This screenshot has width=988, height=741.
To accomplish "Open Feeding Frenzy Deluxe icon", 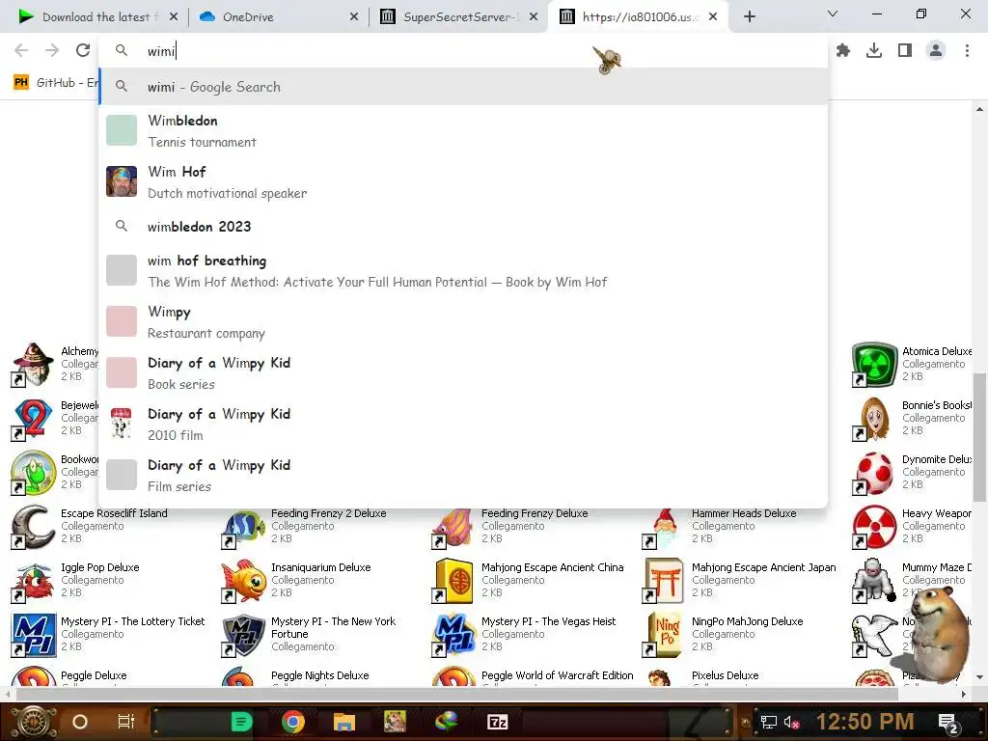I will tap(453, 528).
